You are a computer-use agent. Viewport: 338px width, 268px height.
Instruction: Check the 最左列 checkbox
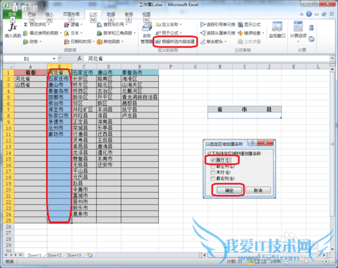213,166
